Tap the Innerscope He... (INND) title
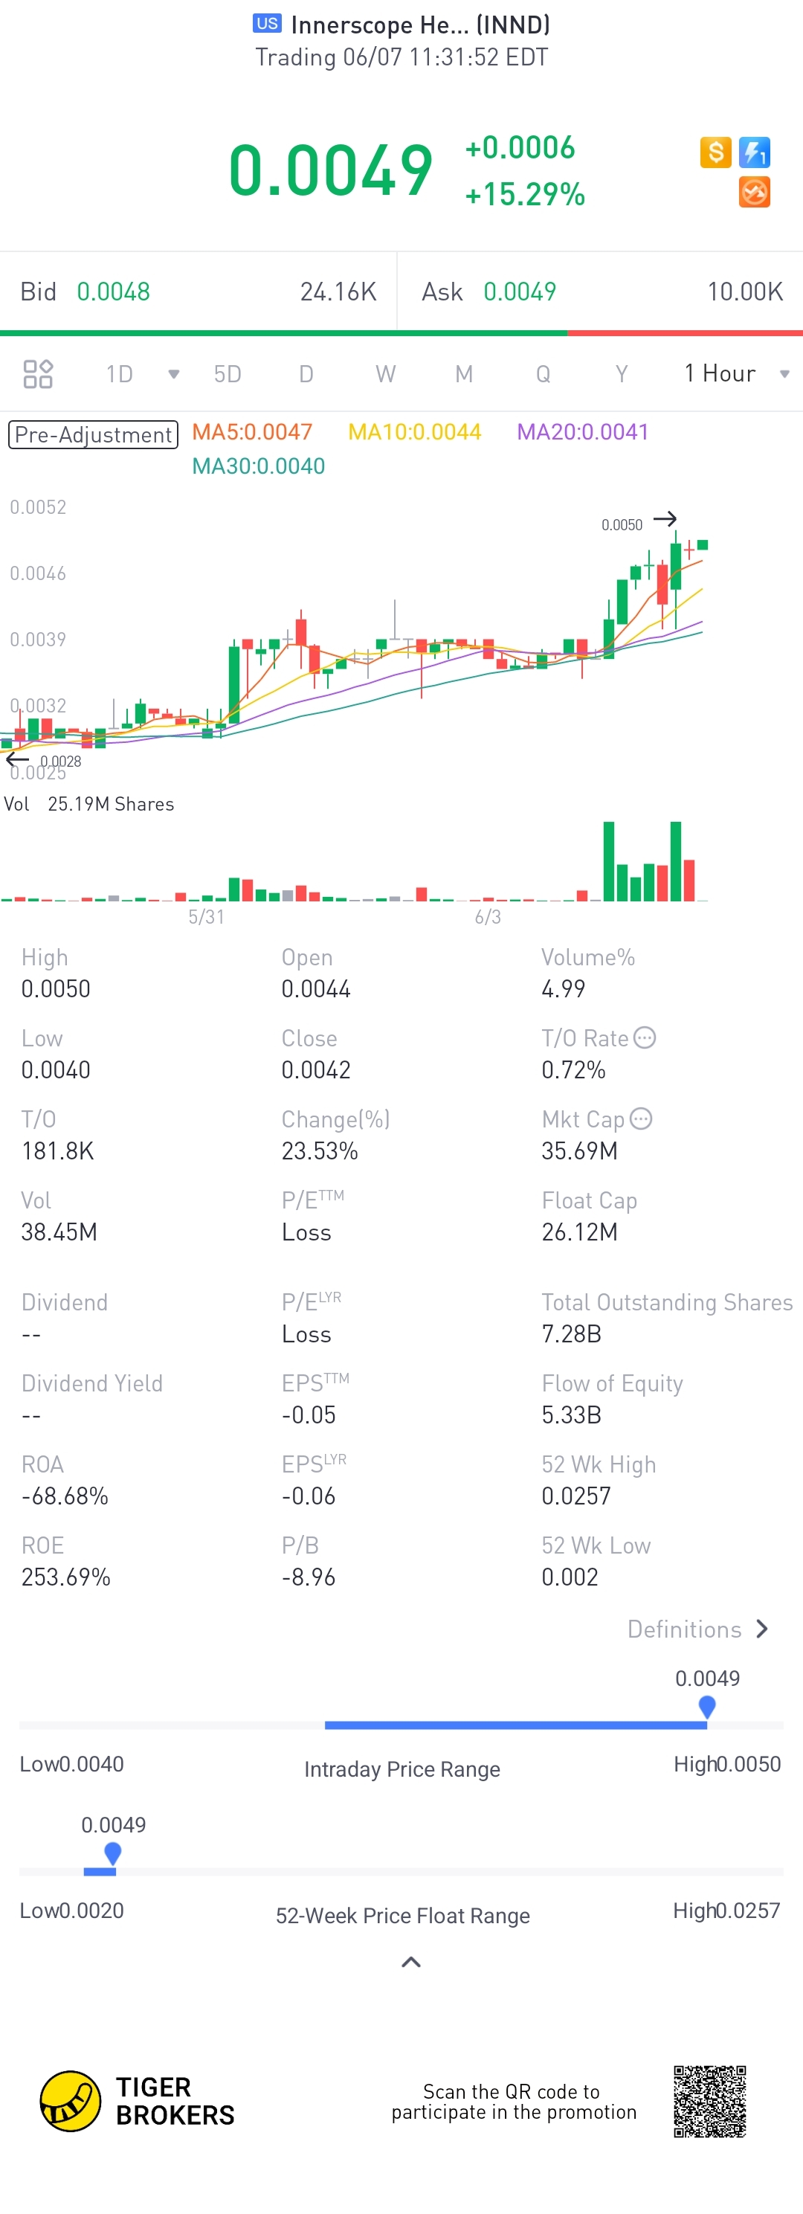 point(421,24)
